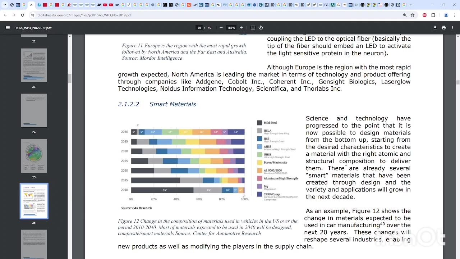
Task: Reload the current page
Action: (22, 15)
